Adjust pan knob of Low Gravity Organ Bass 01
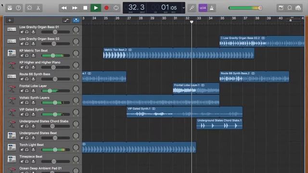 tap(76, 30)
